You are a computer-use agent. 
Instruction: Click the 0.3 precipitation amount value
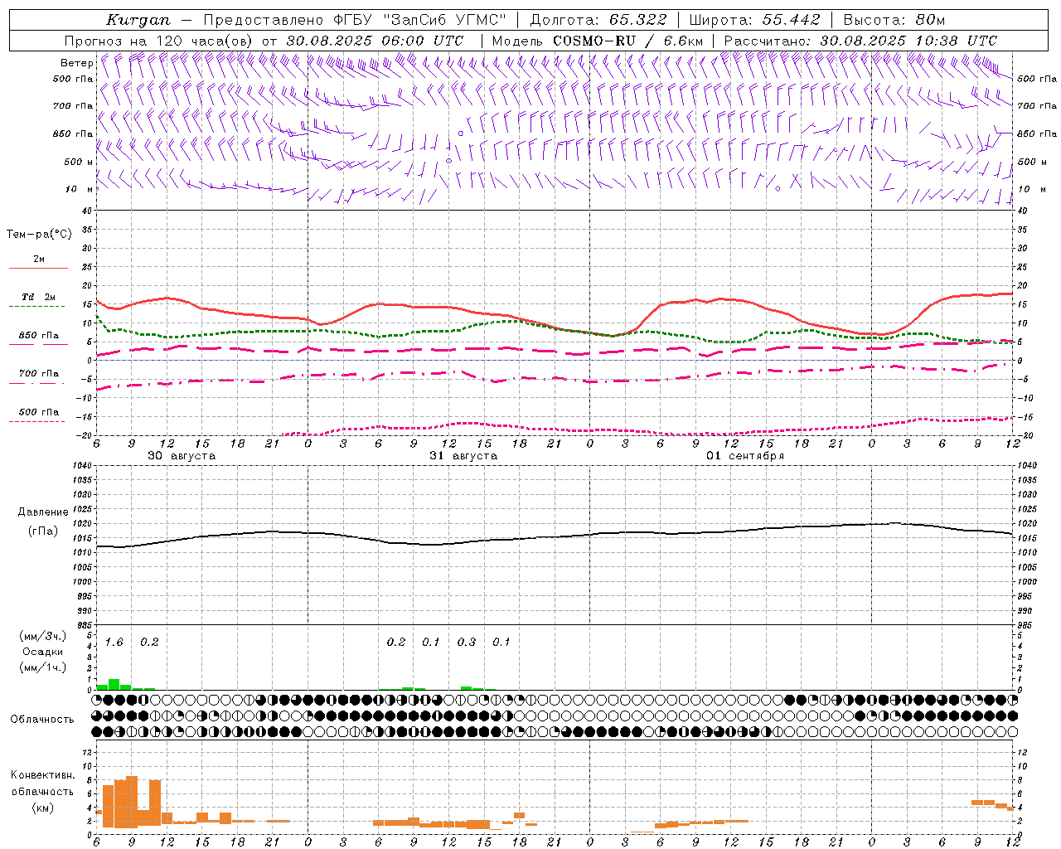point(467,643)
